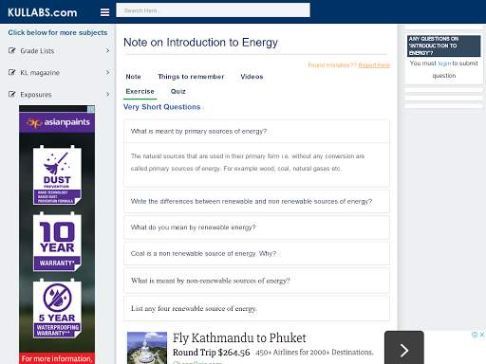This screenshot has width=486, height=364.
Task: Expand 'Coal is a non renewable source' question
Action: 256,253
